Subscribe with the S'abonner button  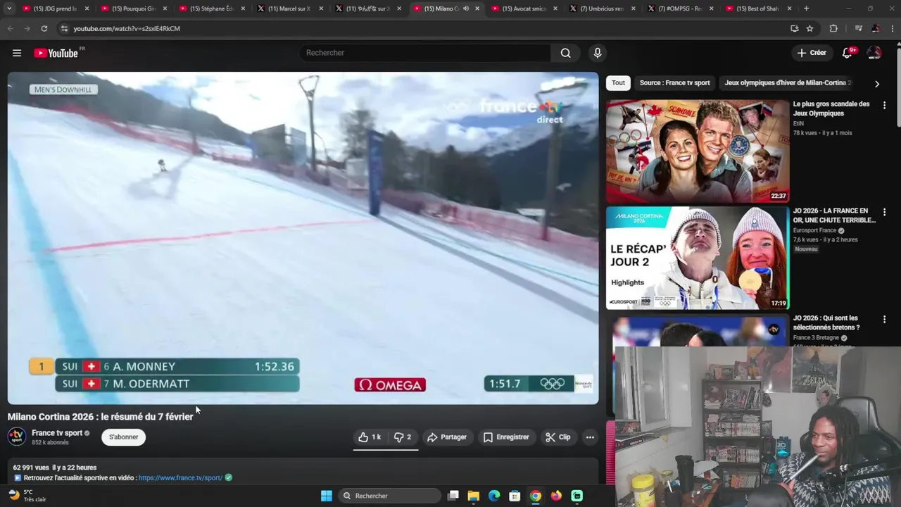(x=123, y=437)
